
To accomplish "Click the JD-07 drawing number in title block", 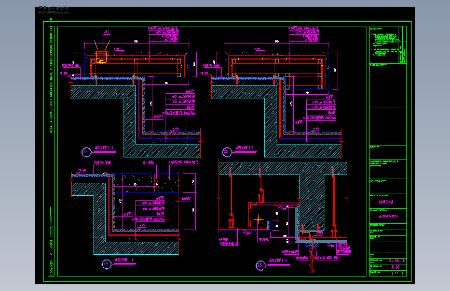I will 394,267.
